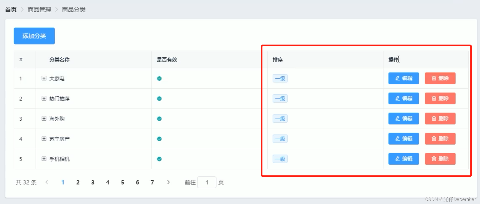Viewport: 480px width, 204px height.
Task: Expand the 苏宁房产 category row
Action: (x=44, y=139)
